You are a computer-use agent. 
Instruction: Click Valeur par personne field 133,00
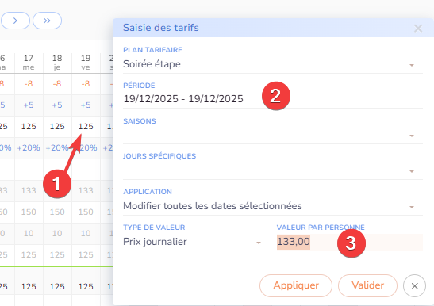pyautogui.click(x=350, y=242)
